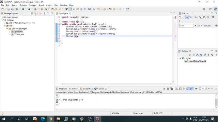Toggle Hide Non-Public Members in Outline
Screen dimensions: 218x122
[208, 55]
